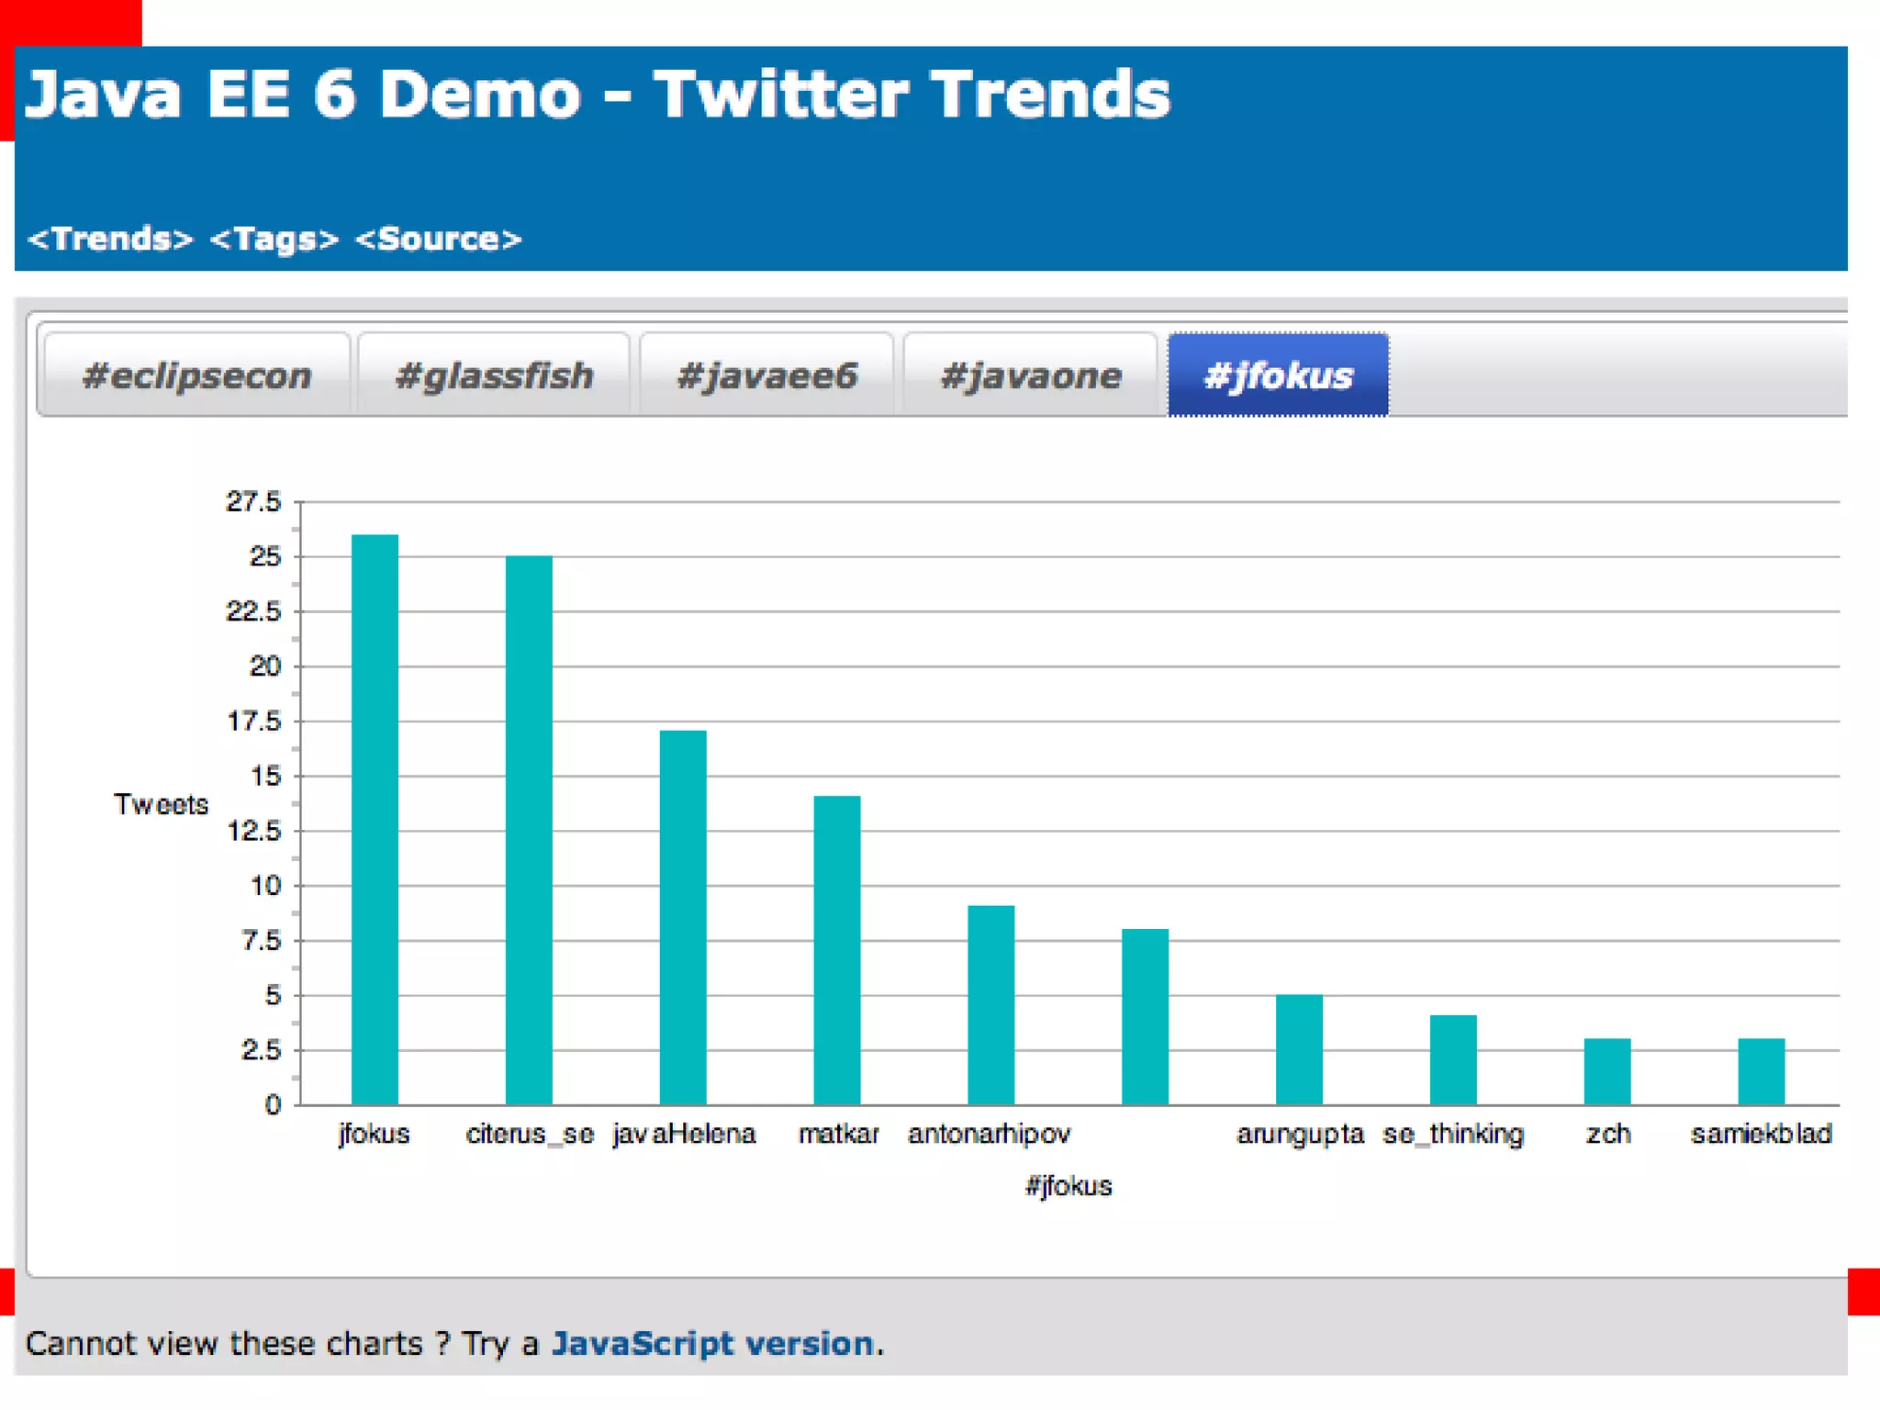Click the zch bar in chart
This screenshot has width=1880, height=1410.
pyautogui.click(x=1607, y=1071)
